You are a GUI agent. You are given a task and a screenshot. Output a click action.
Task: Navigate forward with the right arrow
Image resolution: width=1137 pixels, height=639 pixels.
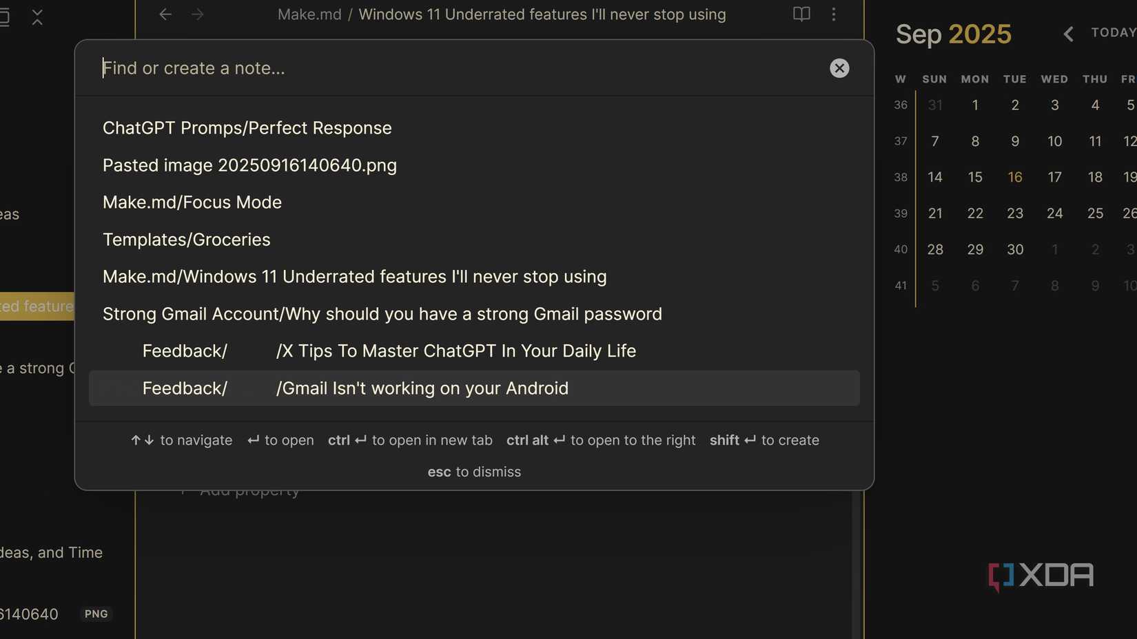pos(198,14)
